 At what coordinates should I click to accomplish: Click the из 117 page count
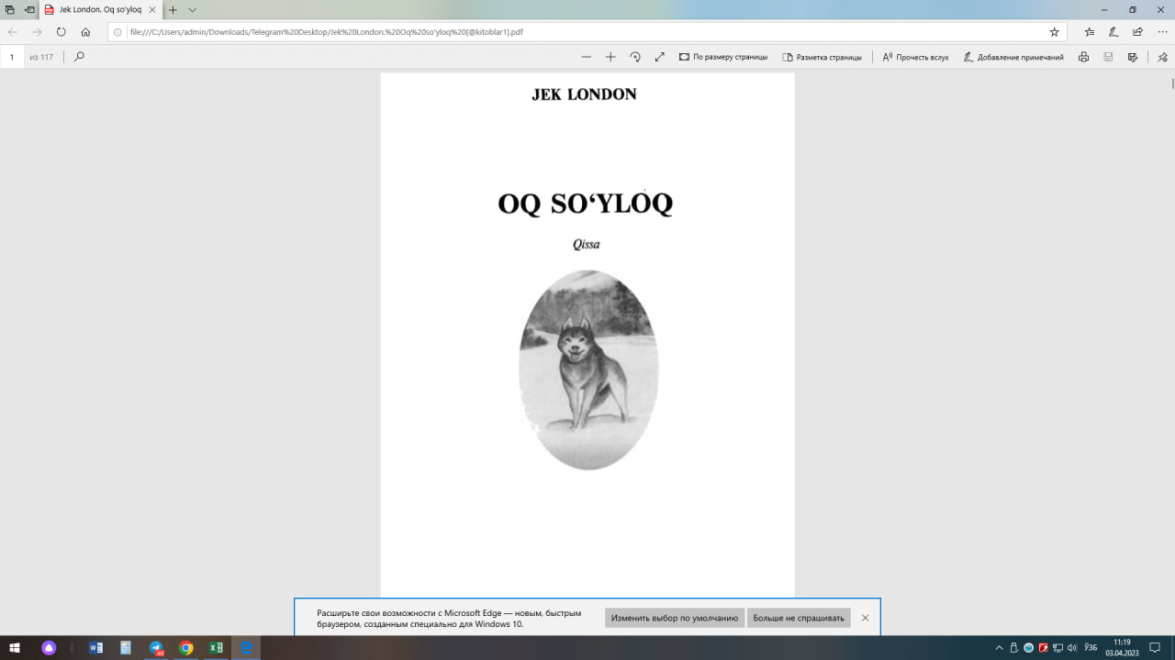pyautogui.click(x=41, y=57)
